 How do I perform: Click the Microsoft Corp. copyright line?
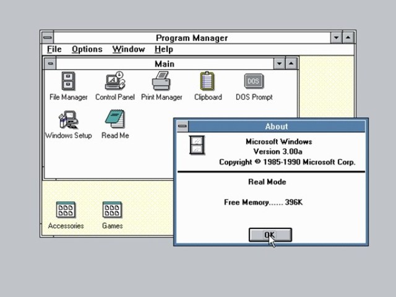coord(287,162)
